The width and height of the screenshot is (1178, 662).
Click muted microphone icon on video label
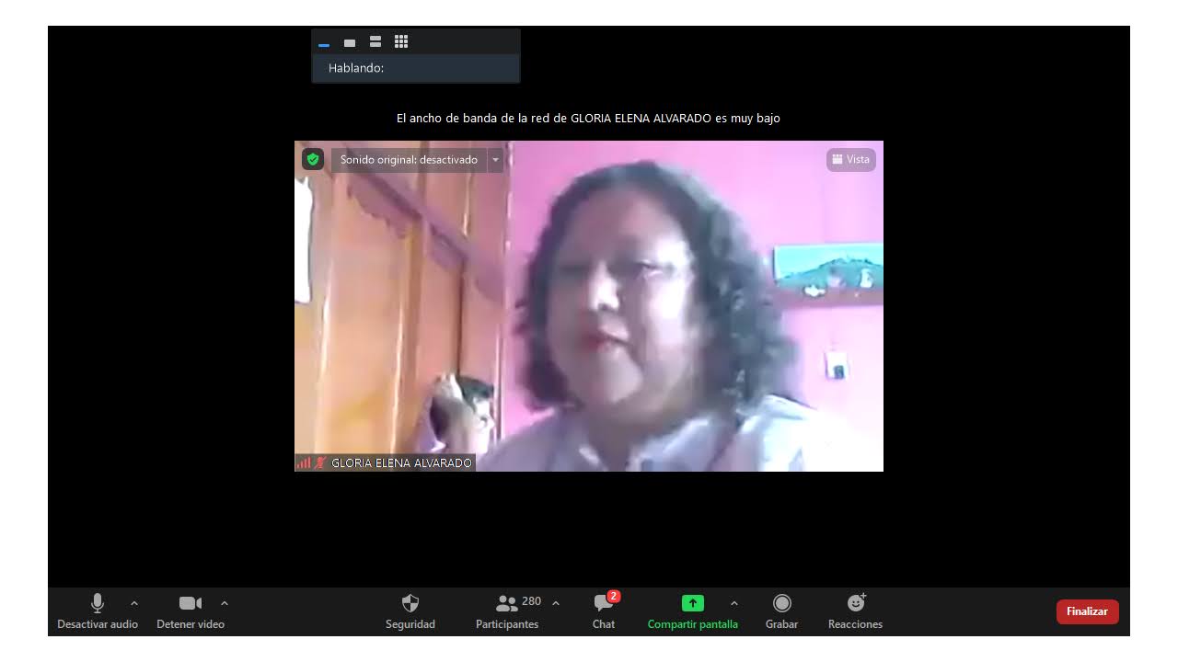coord(320,463)
